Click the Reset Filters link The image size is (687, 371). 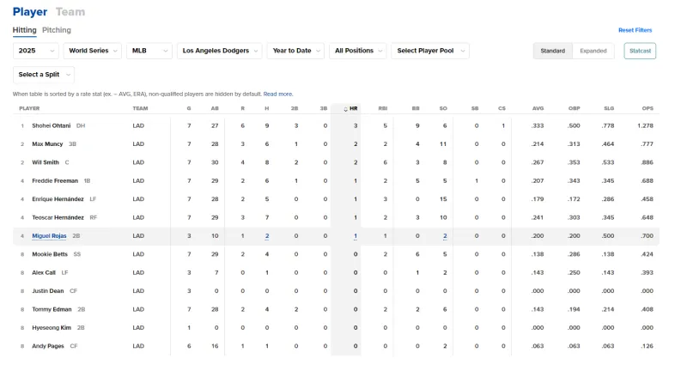[x=635, y=30]
